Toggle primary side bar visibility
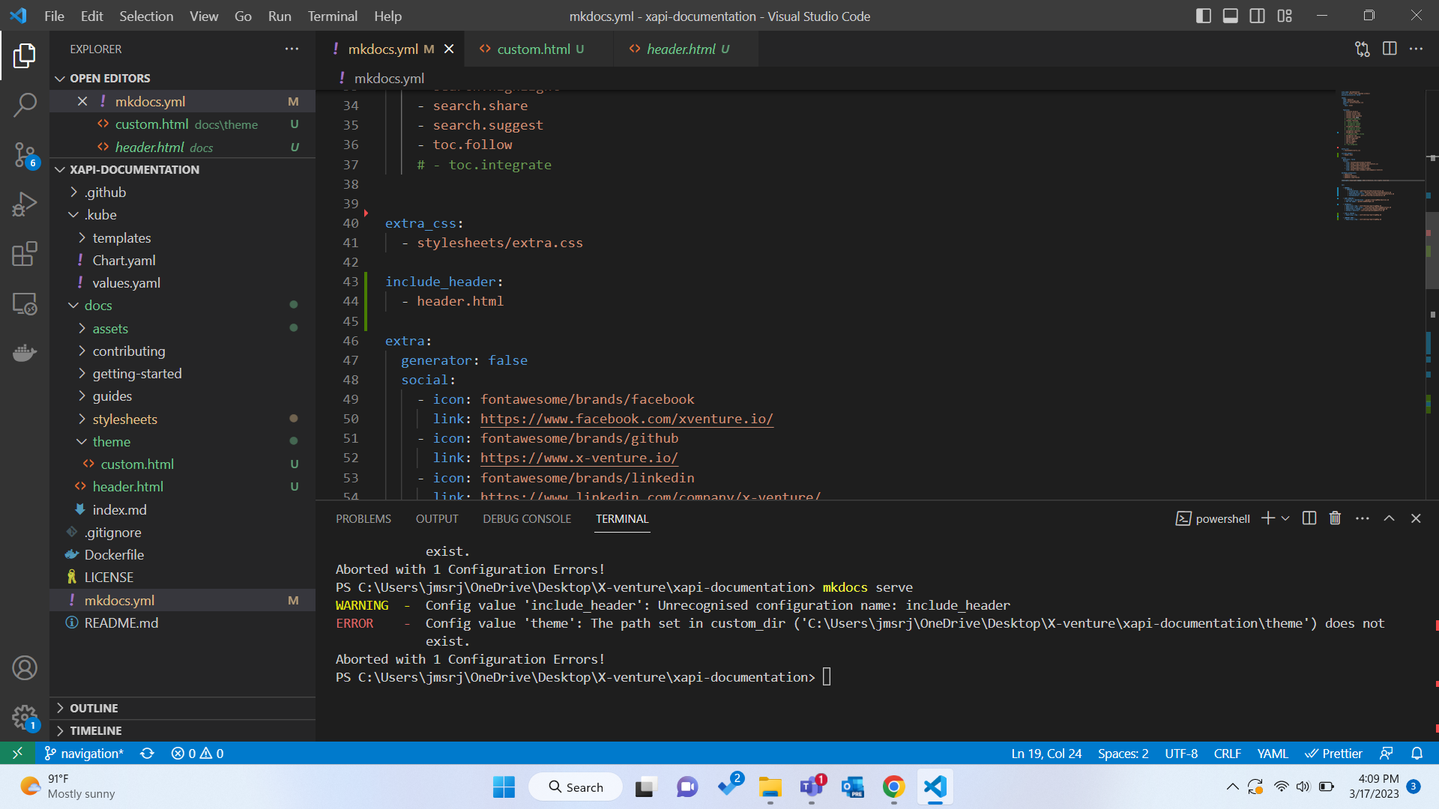The height and width of the screenshot is (809, 1439). point(1204,16)
